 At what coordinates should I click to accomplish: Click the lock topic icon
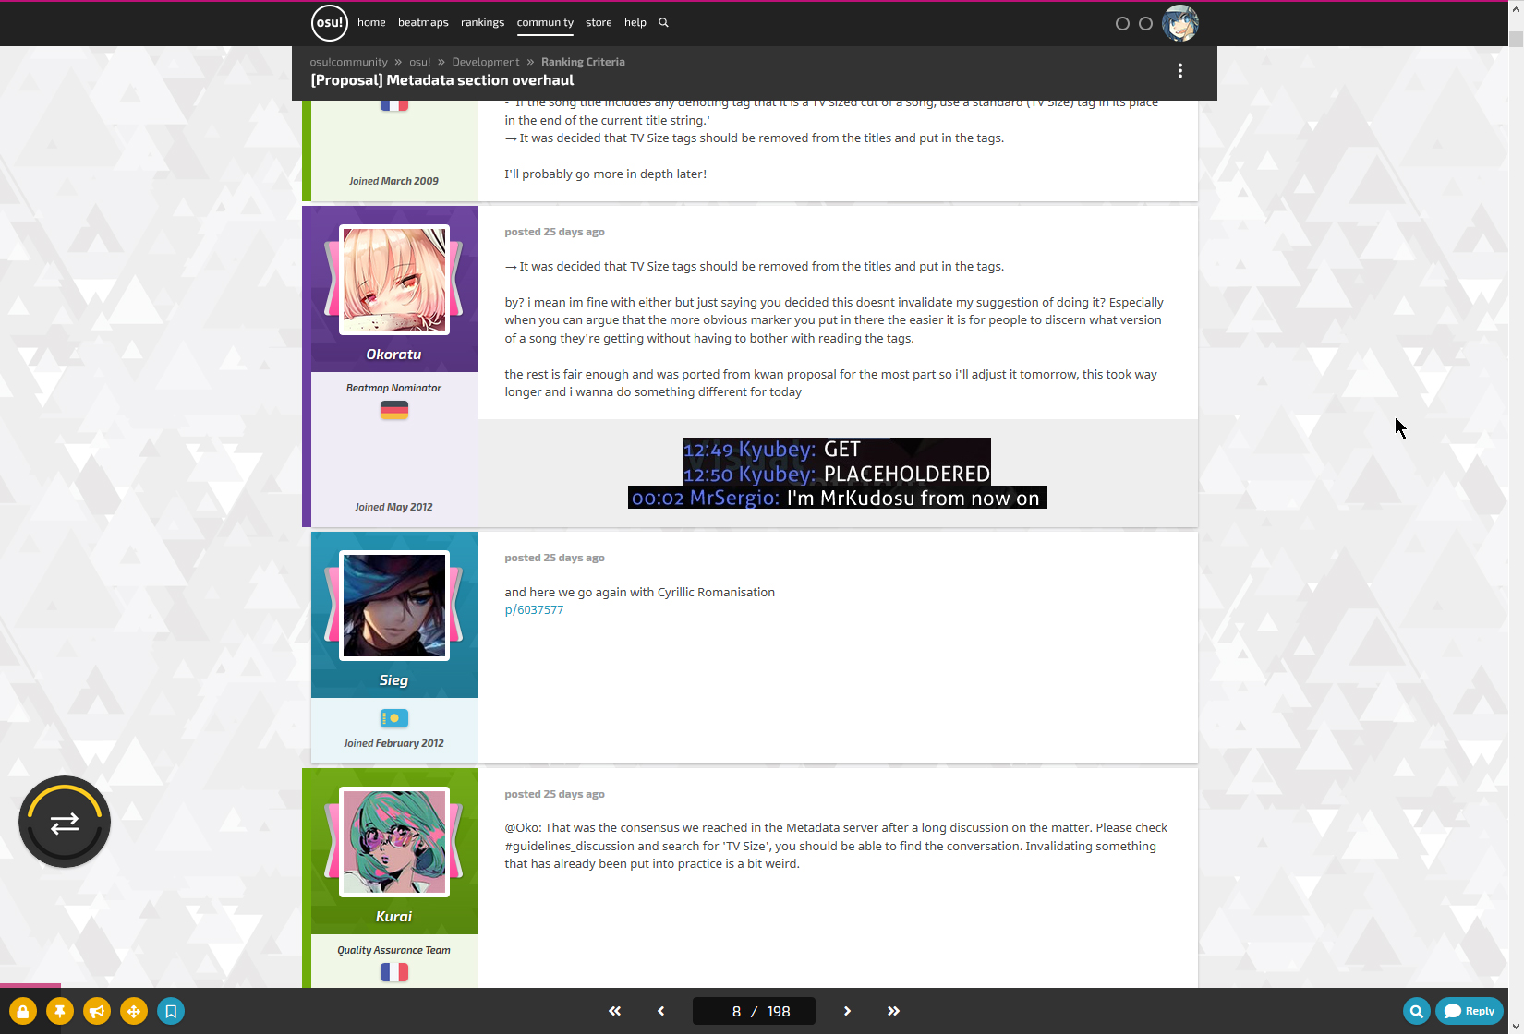point(23,1011)
